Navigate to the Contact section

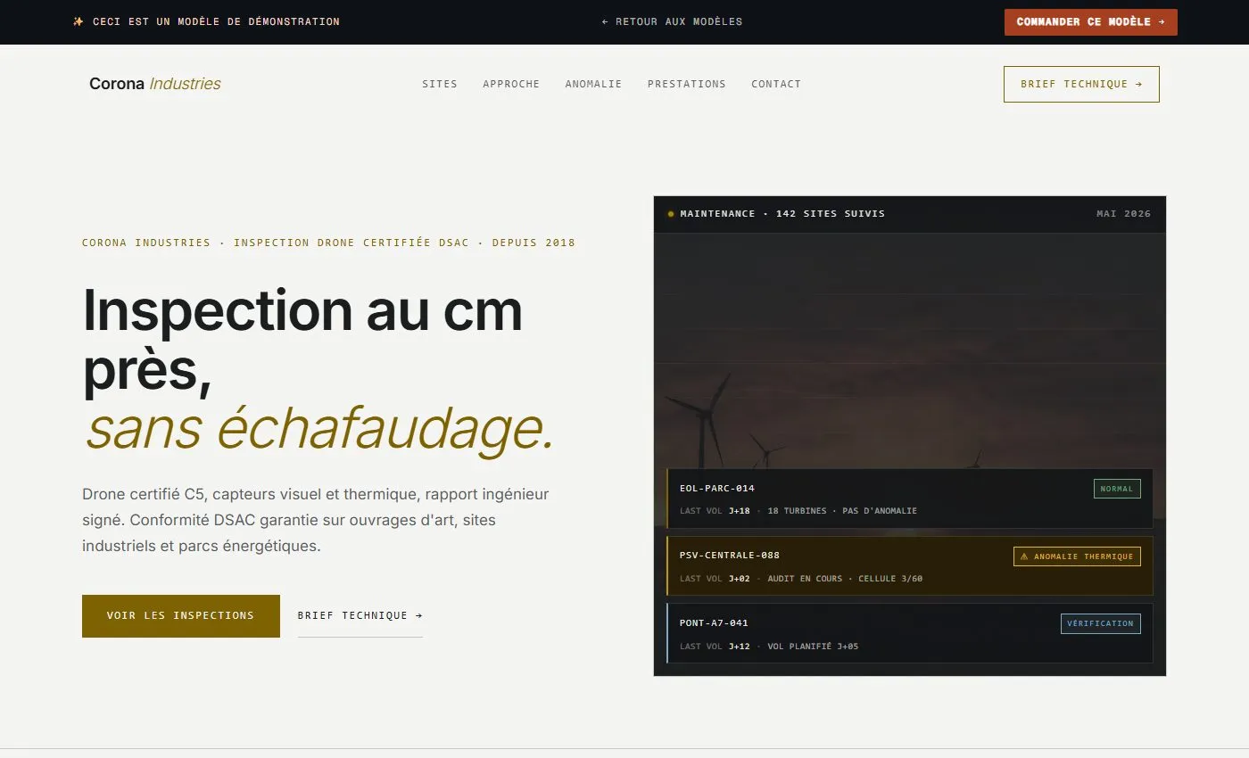776,84
